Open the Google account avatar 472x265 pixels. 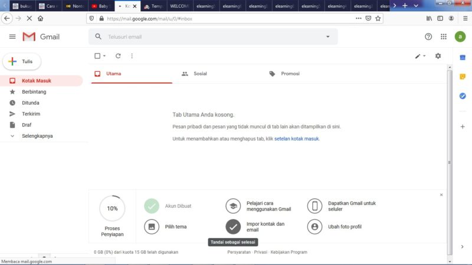460,37
